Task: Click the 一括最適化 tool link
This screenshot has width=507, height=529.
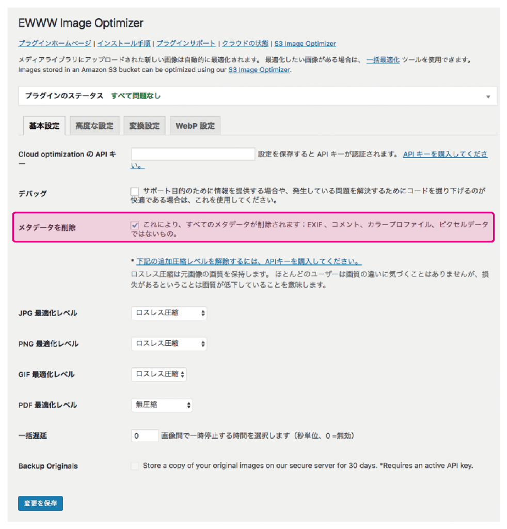Action: click(383, 60)
